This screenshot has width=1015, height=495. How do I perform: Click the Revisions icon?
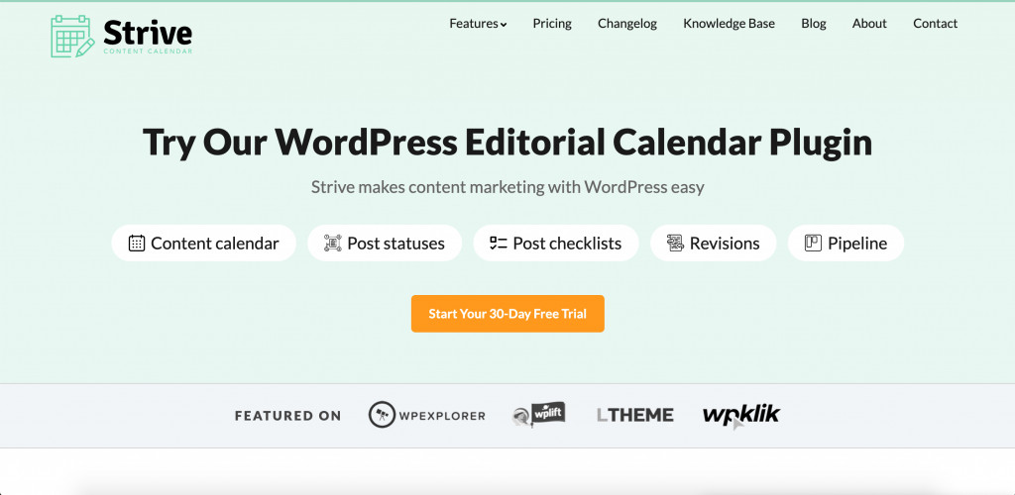coord(675,243)
